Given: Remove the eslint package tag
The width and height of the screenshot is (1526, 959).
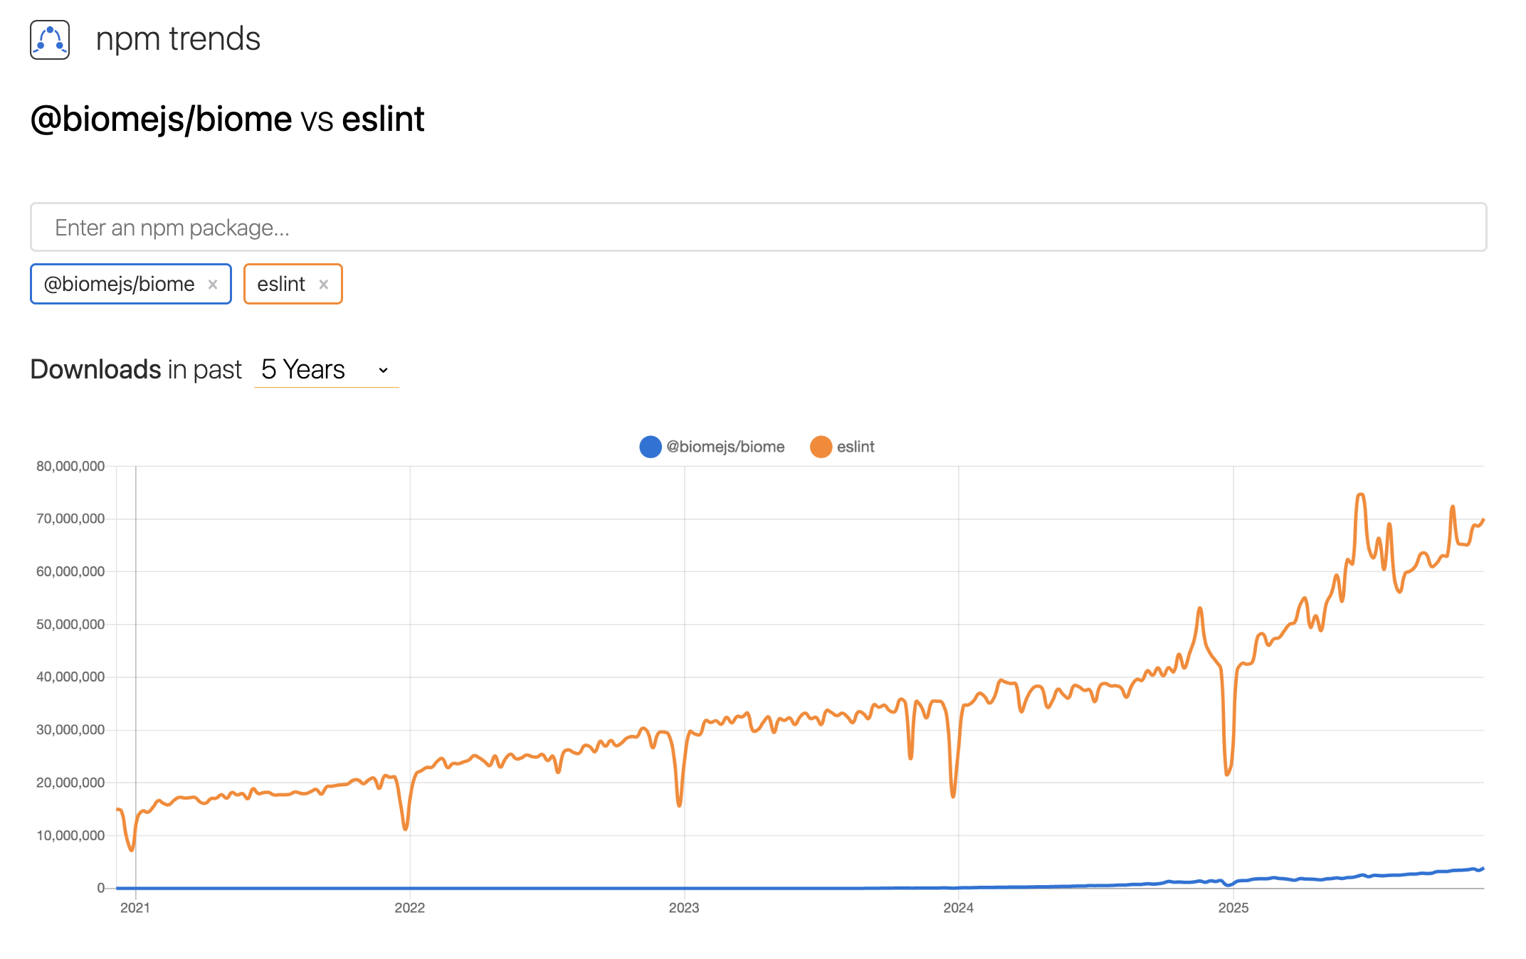Looking at the screenshot, I should click(324, 285).
